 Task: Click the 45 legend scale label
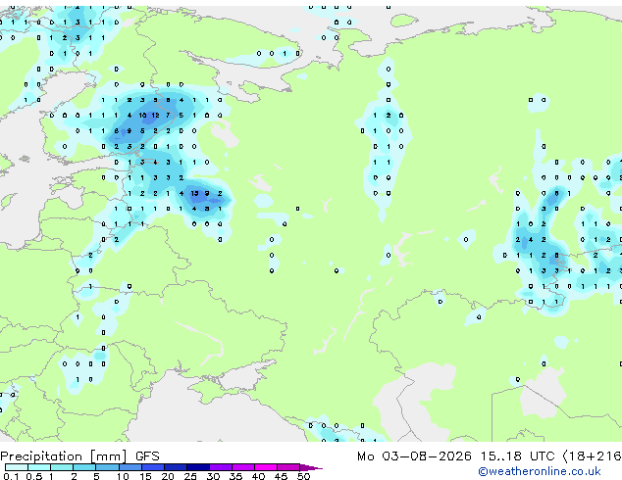pyautogui.click(x=281, y=476)
